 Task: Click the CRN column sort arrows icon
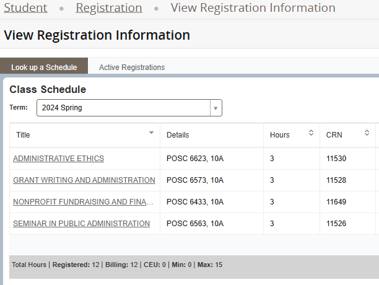(x=367, y=133)
